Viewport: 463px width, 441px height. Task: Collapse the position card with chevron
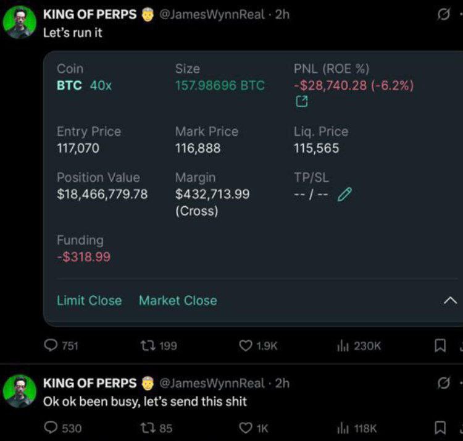point(450,301)
